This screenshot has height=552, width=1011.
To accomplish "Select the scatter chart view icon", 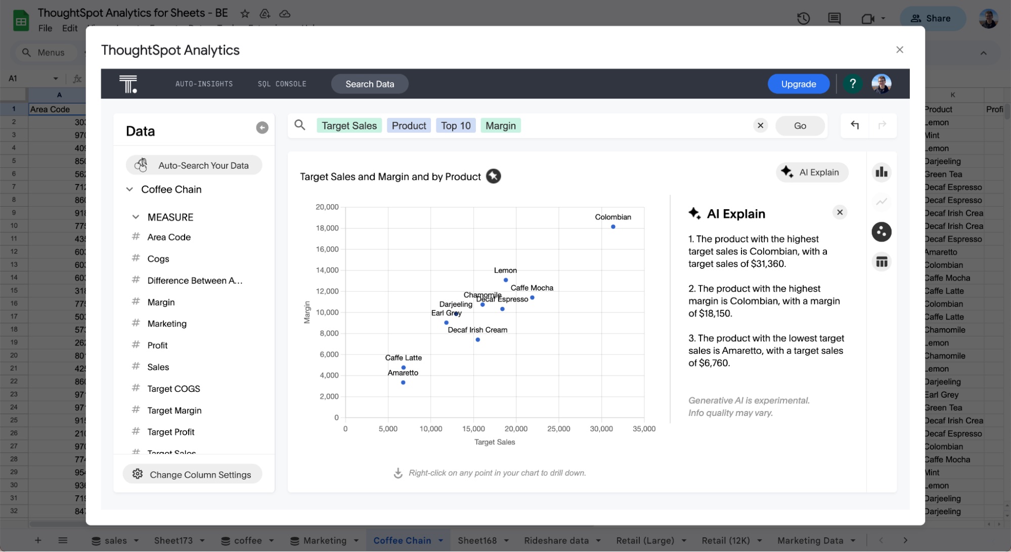I will tap(882, 232).
